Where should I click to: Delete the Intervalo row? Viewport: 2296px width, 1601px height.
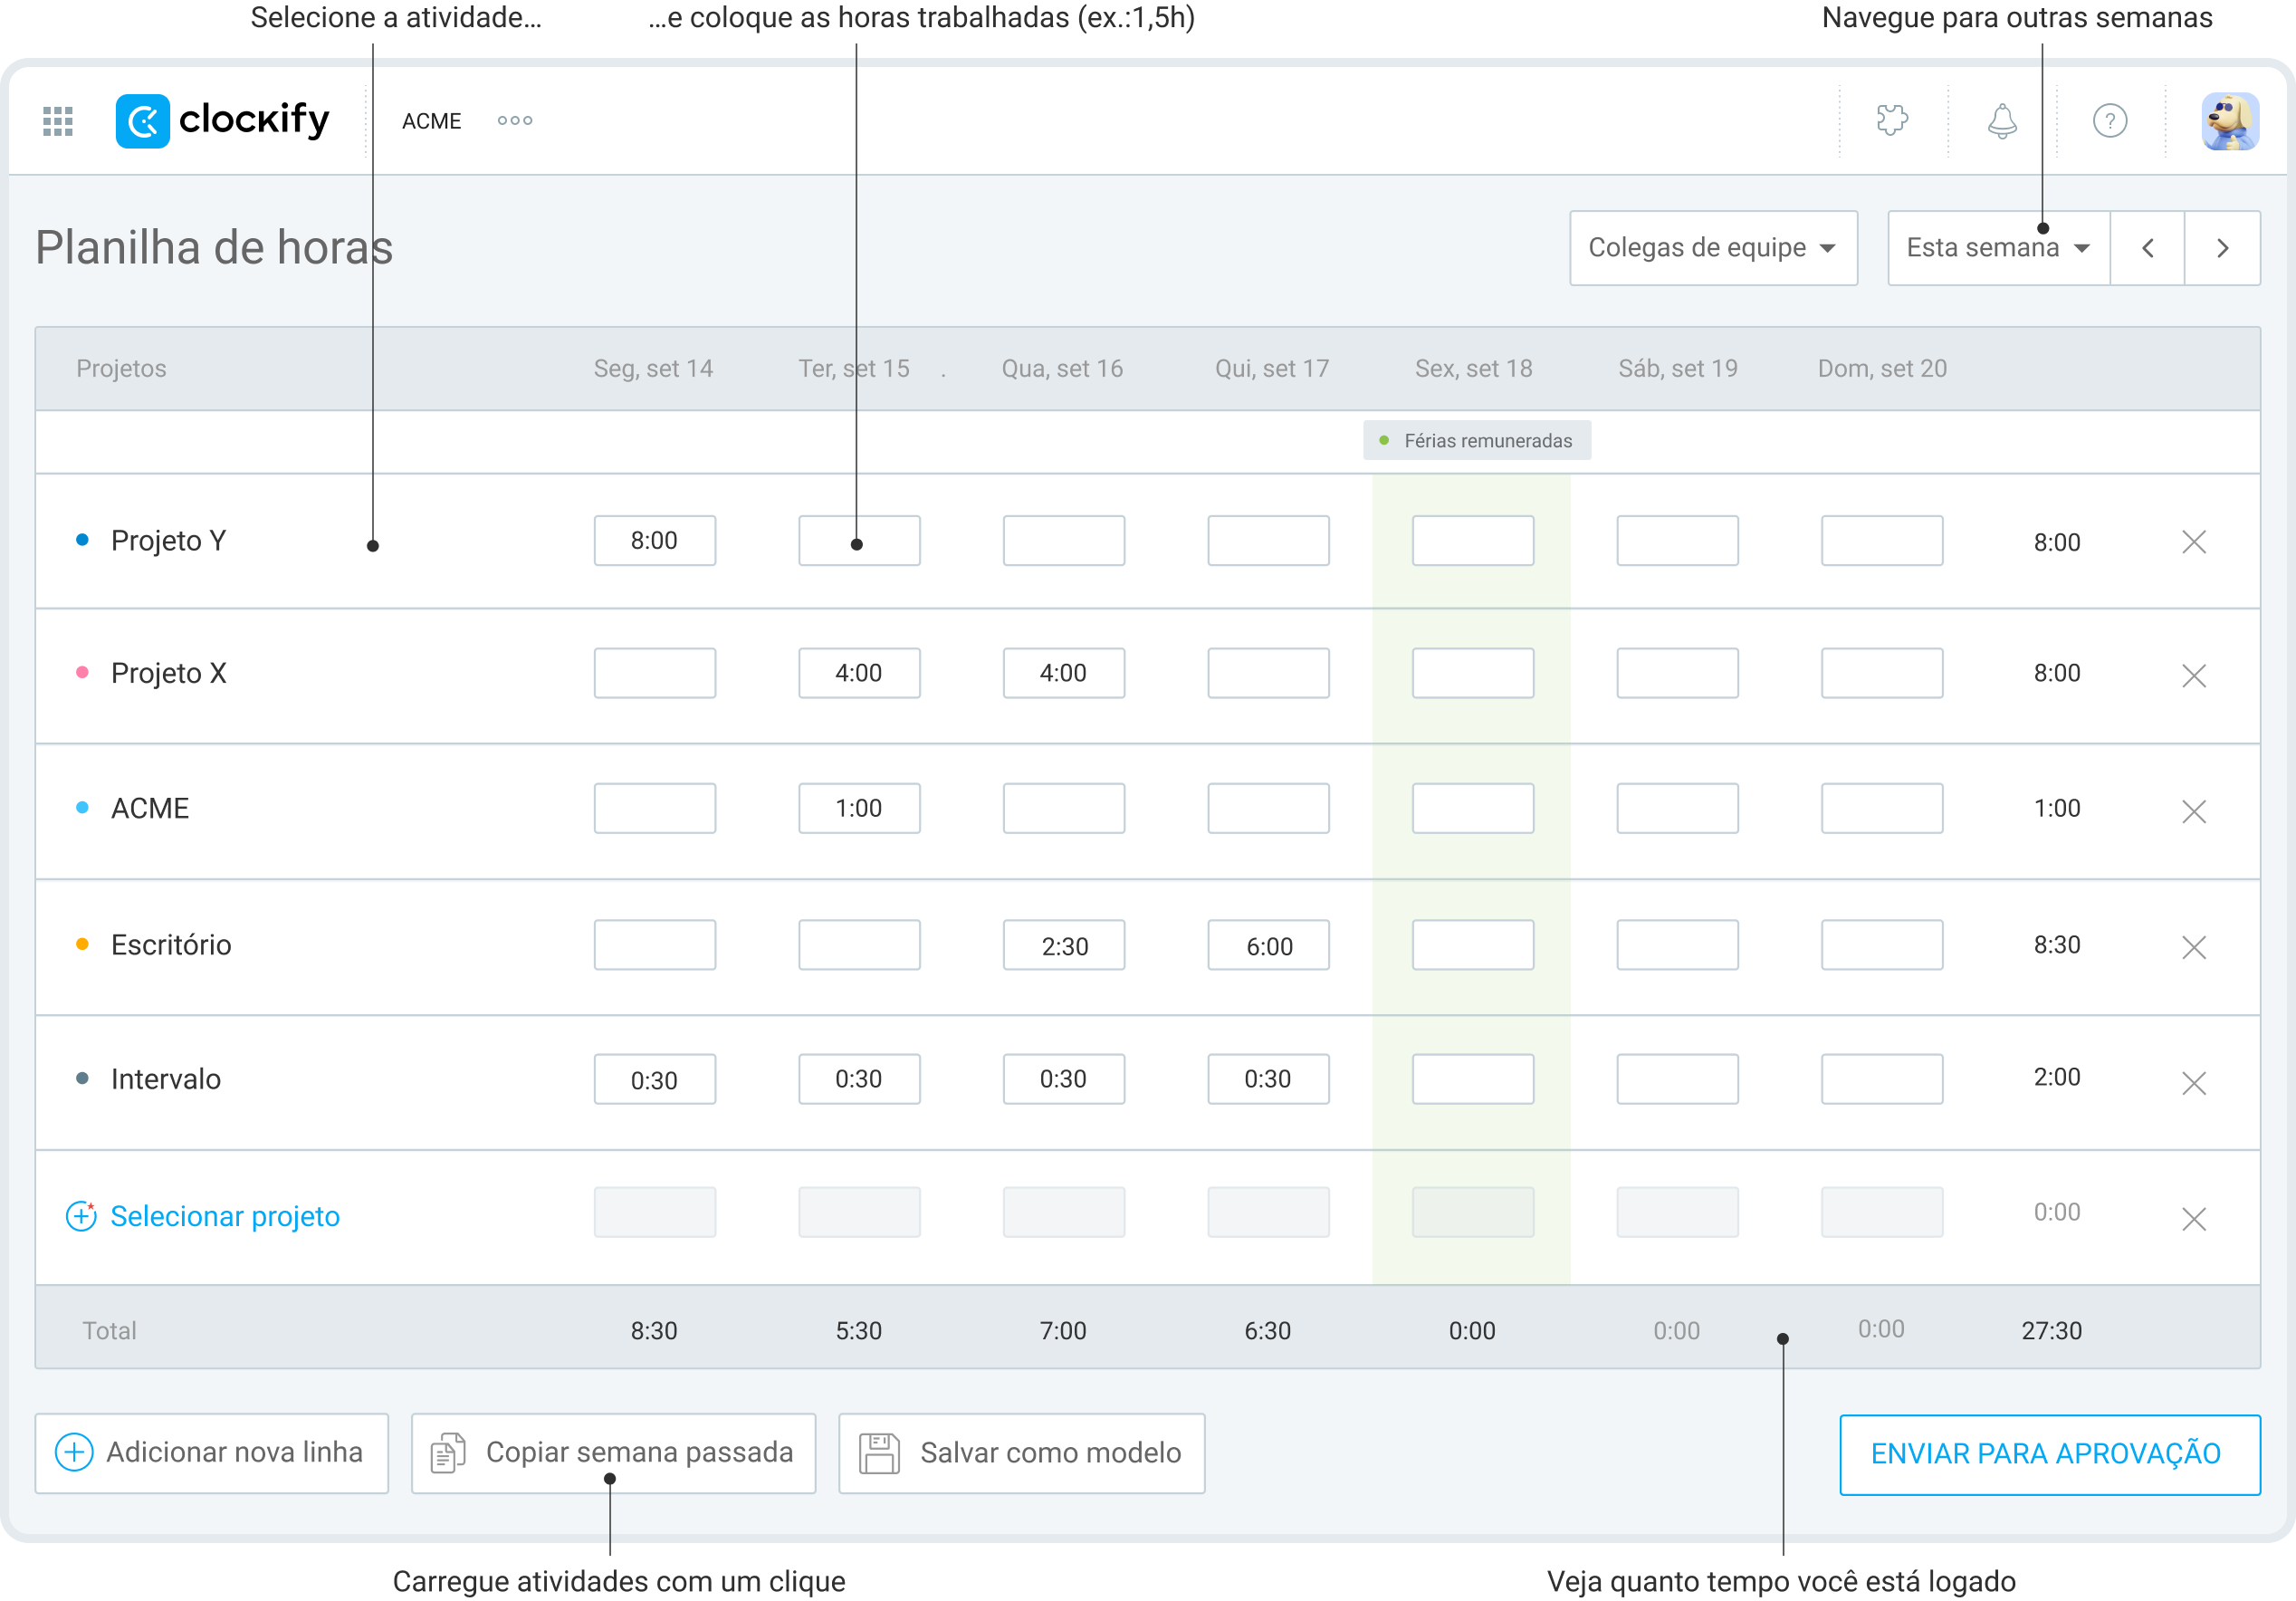[x=2195, y=1083]
